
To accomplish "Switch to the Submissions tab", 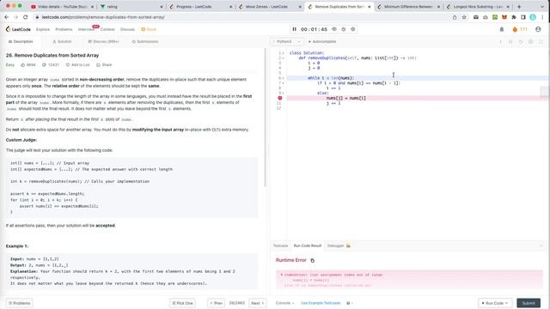I will point(145,42).
